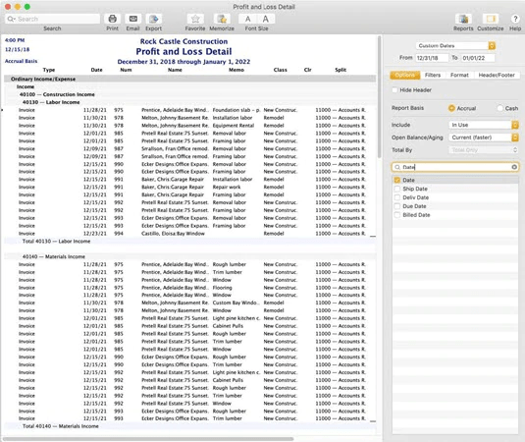Clear the column search field text

514,167
